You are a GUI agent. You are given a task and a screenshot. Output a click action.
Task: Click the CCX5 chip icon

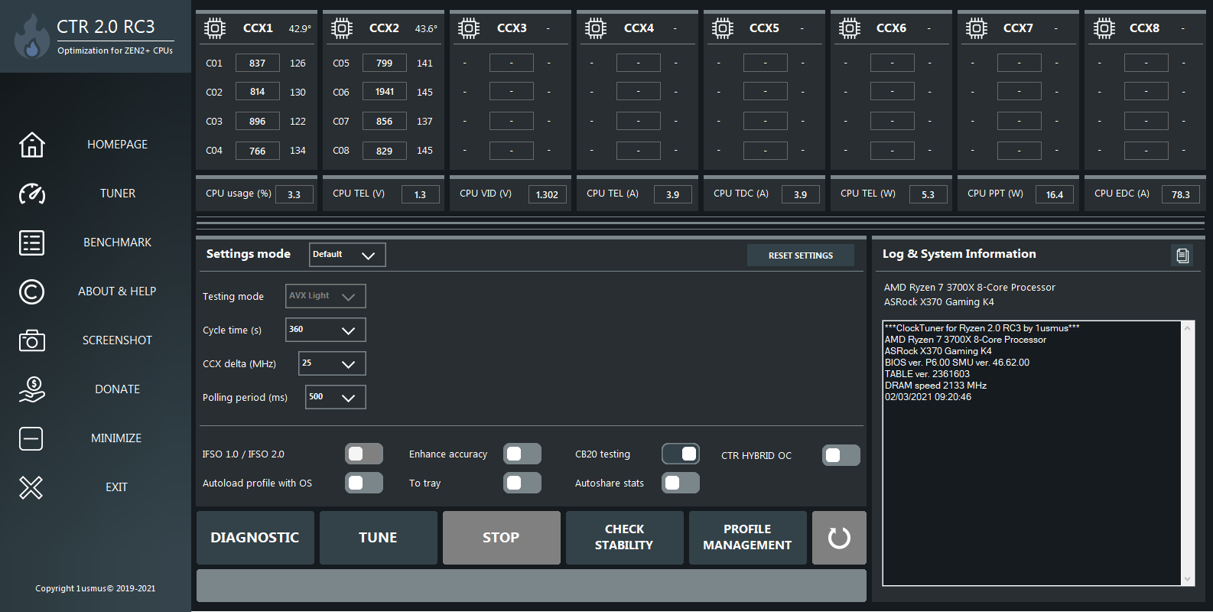[x=723, y=28]
